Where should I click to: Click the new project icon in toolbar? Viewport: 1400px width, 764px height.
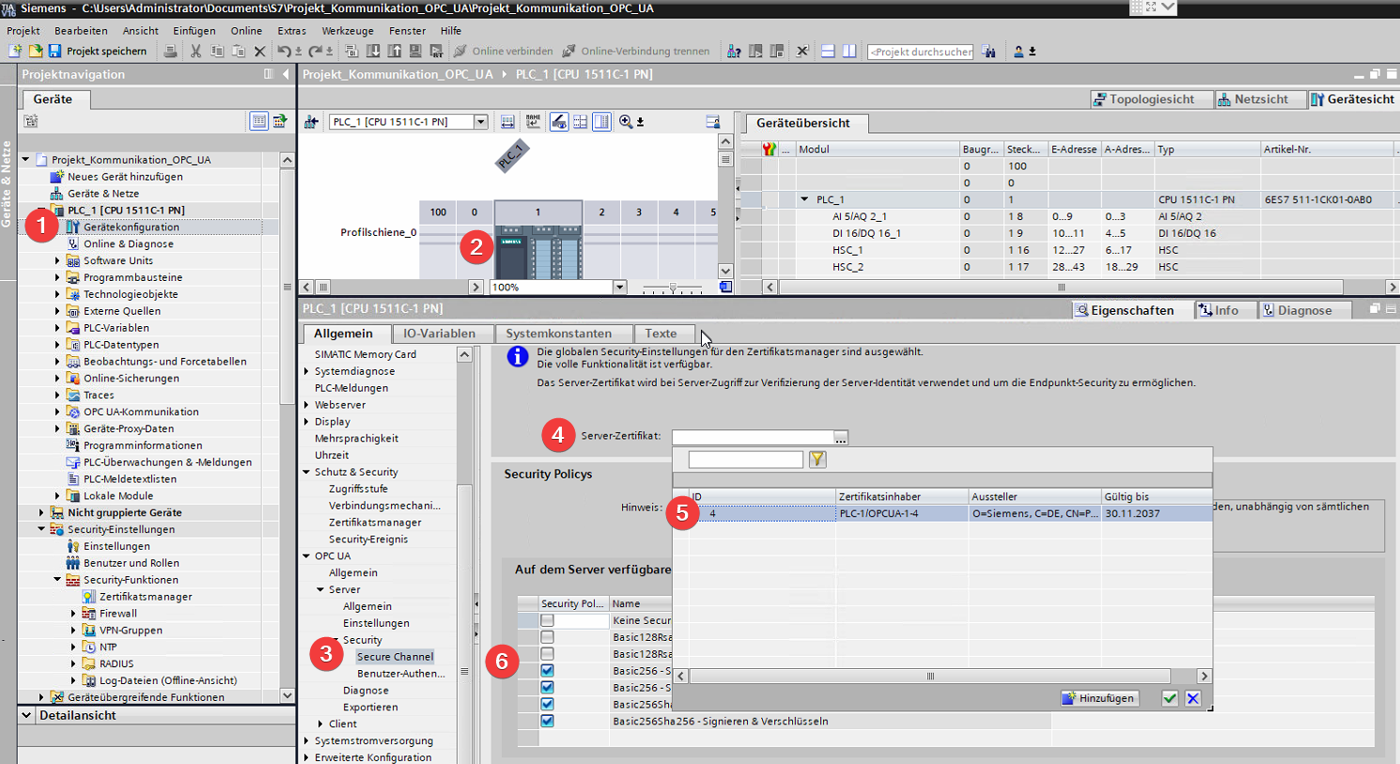pyautogui.click(x=15, y=51)
